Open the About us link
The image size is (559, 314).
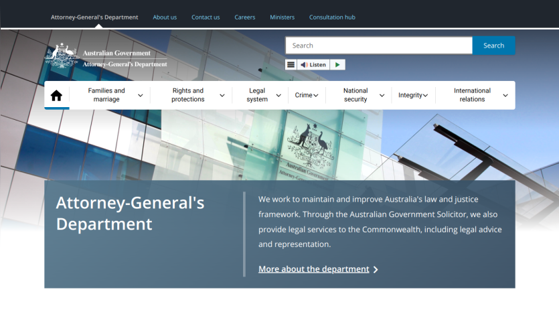click(x=165, y=17)
